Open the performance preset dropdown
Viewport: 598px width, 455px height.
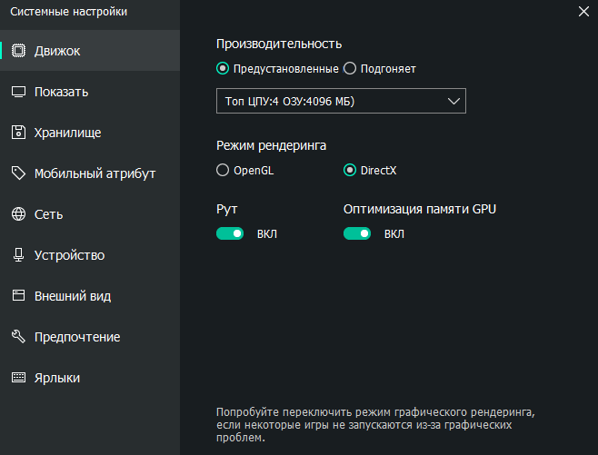[x=341, y=101]
